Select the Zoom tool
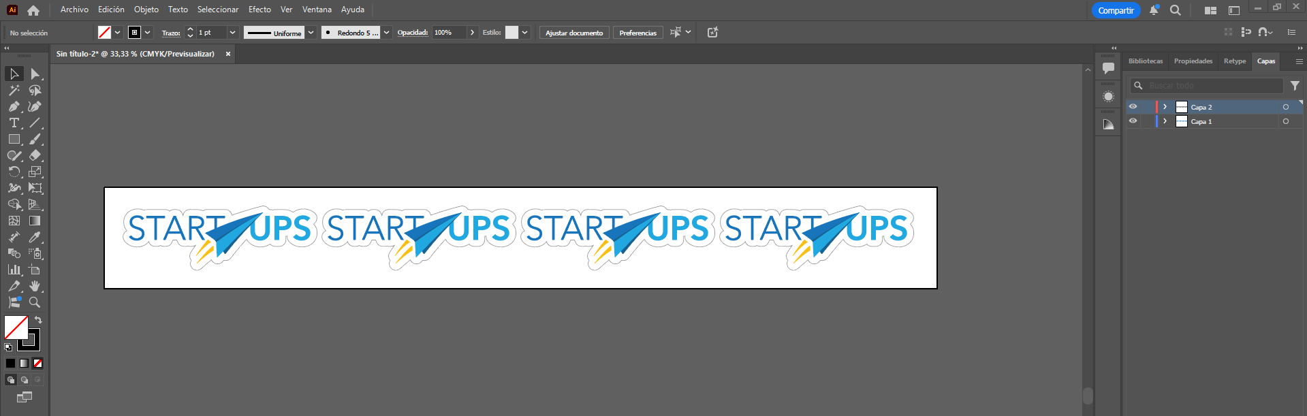 pyautogui.click(x=35, y=302)
